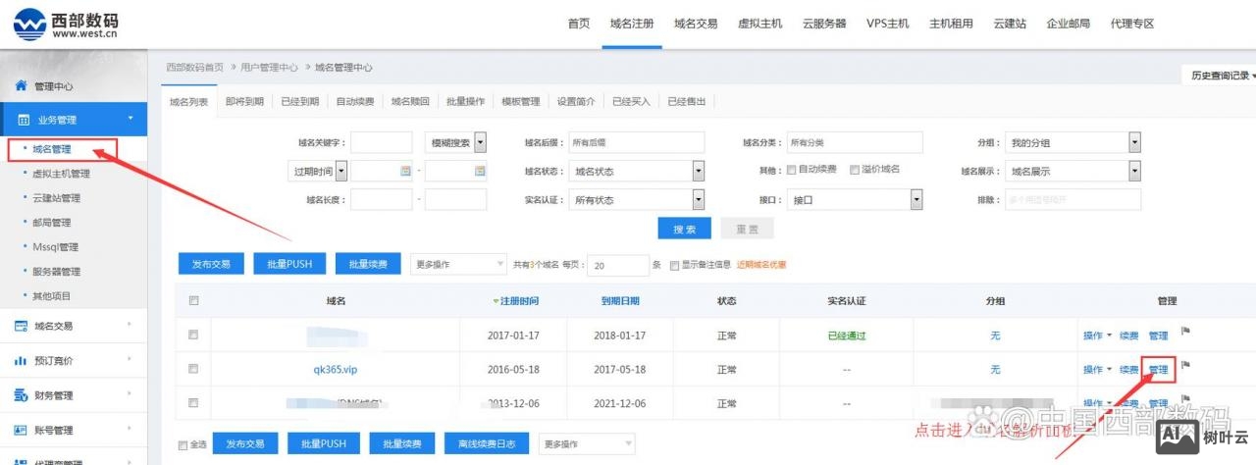
Task: Tick the checkbox for the 2013-12-06 row
Action: pyautogui.click(x=193, y=402)
